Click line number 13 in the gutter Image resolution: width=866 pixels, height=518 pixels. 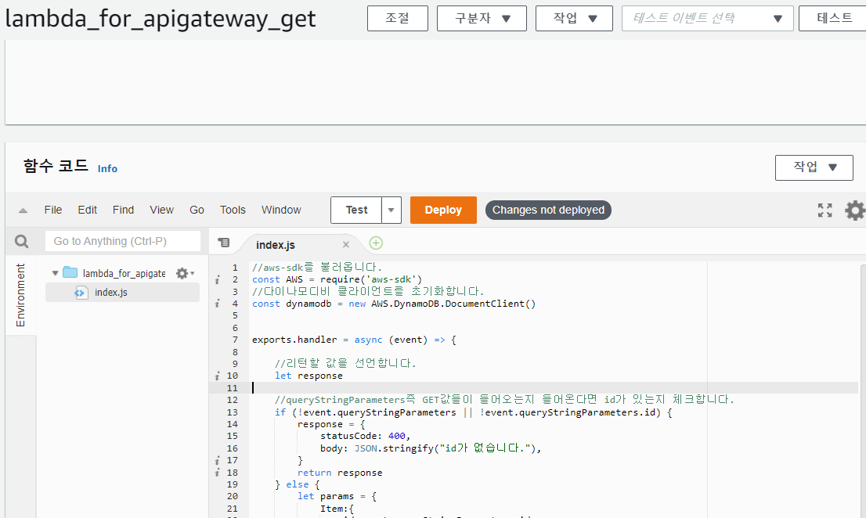tap(233, 412)
